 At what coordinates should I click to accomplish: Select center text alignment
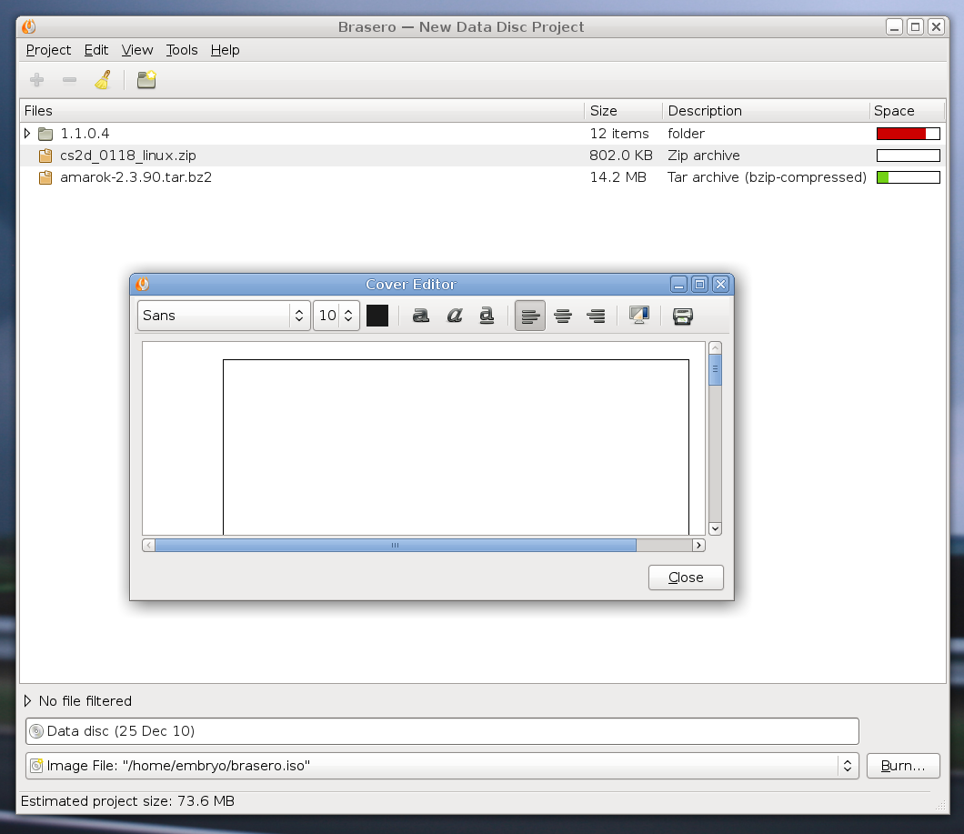(563, 317)
